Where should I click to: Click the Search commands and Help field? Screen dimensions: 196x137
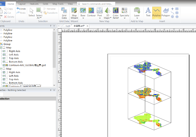coord(97,4)
